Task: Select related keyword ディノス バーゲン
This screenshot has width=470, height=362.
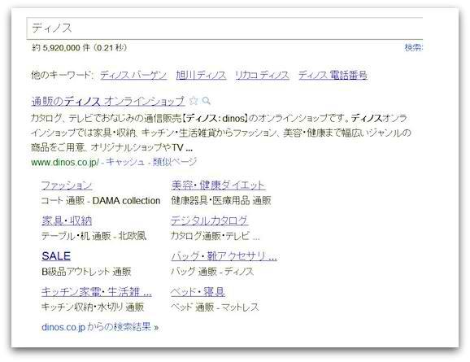Action: pyautogui.click(x=133, y=75)
